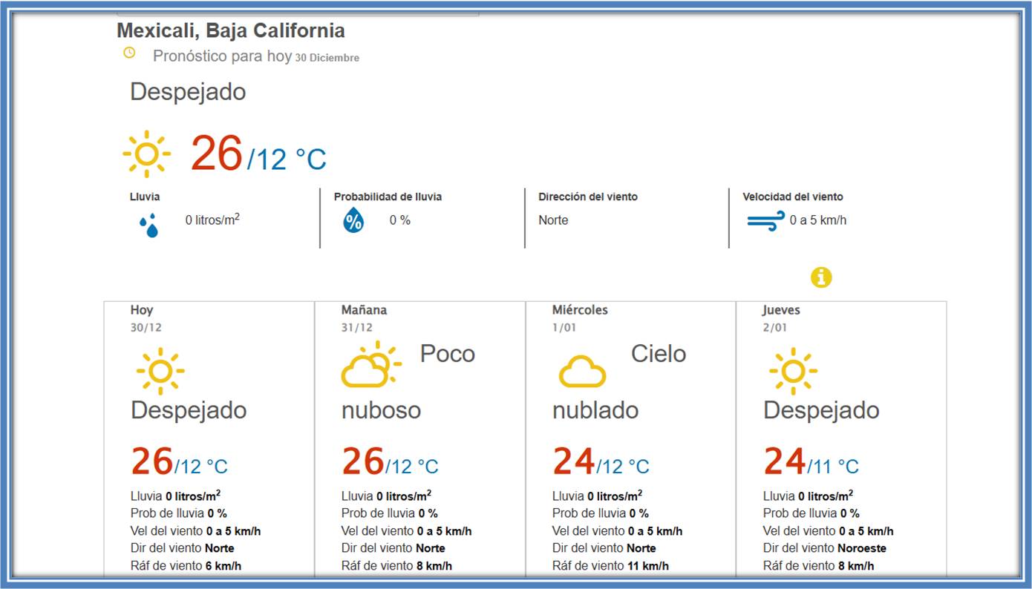The image size is (1032, 589).
Task: Click the partly cloudy icon in the Mañana card
Action: [x=371, y=364]
